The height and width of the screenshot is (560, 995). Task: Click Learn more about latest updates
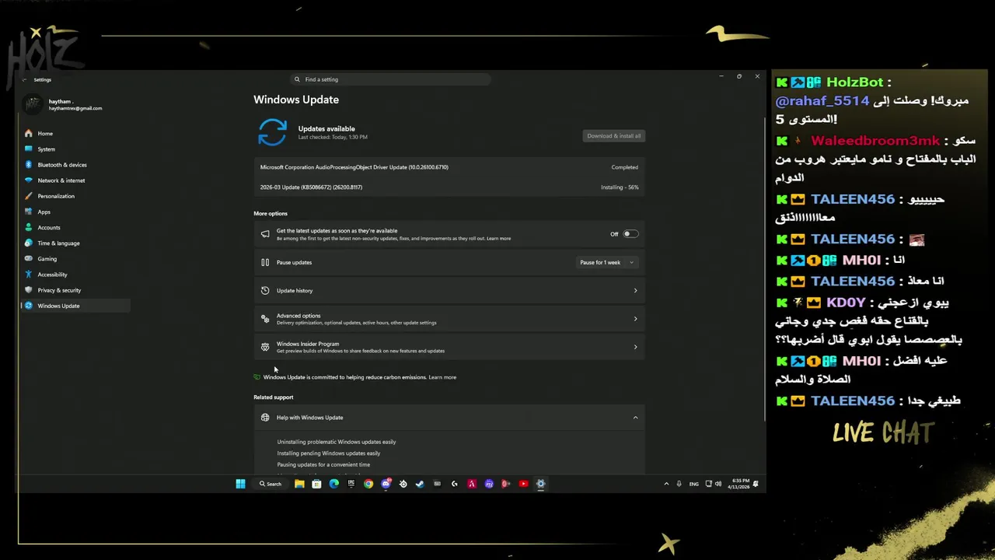tap(499, 239)
